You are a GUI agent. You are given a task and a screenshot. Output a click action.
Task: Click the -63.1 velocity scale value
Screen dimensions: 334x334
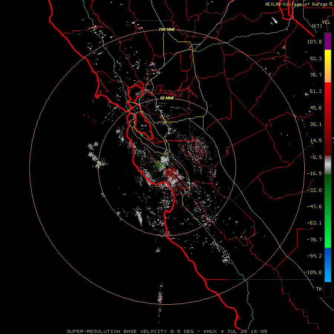click(314, 223)
